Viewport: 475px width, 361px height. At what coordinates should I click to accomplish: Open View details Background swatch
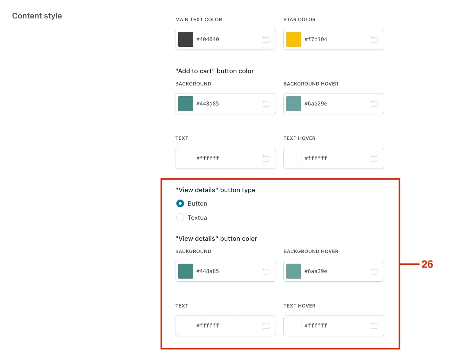click(186, 271)
